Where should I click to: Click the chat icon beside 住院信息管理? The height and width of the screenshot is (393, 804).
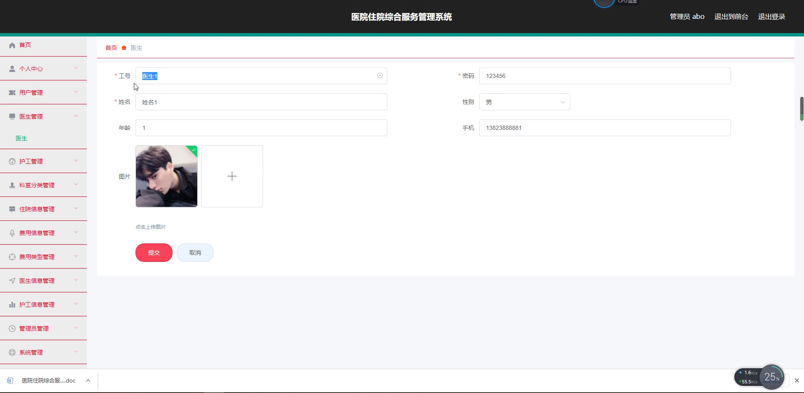[x=12, y=209]
